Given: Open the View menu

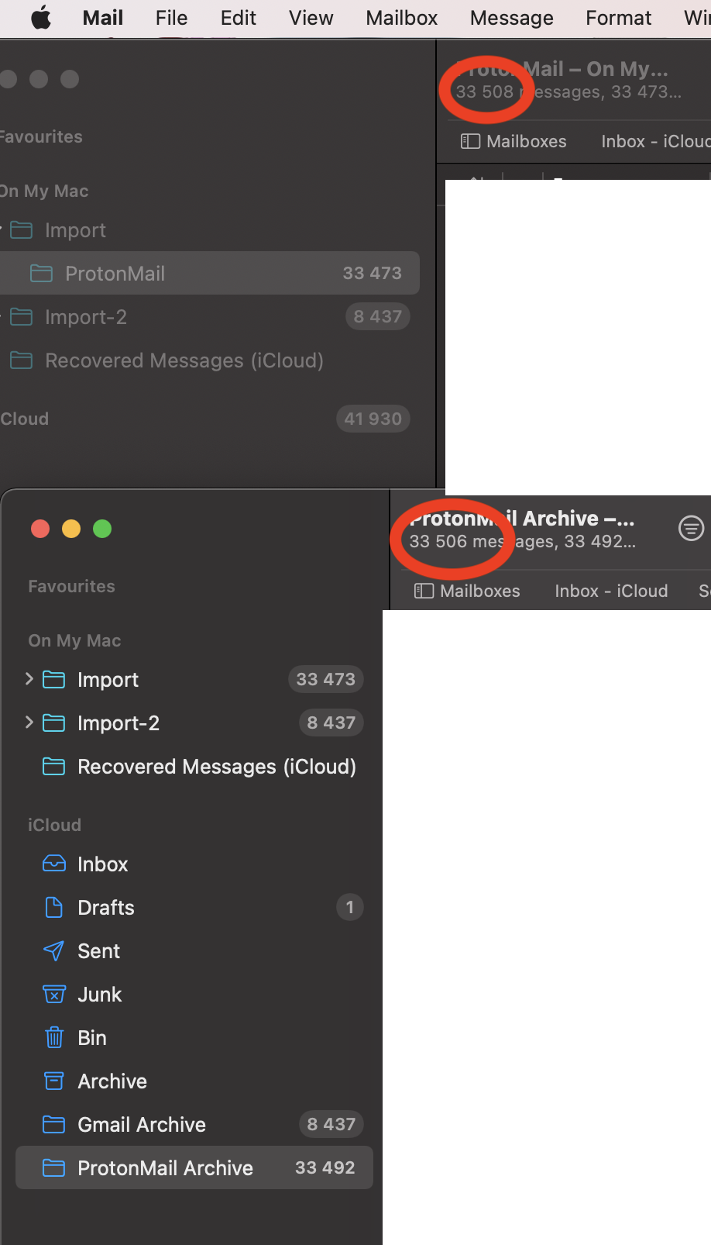Looking at the screenshot, I should [x=311, y=18].
